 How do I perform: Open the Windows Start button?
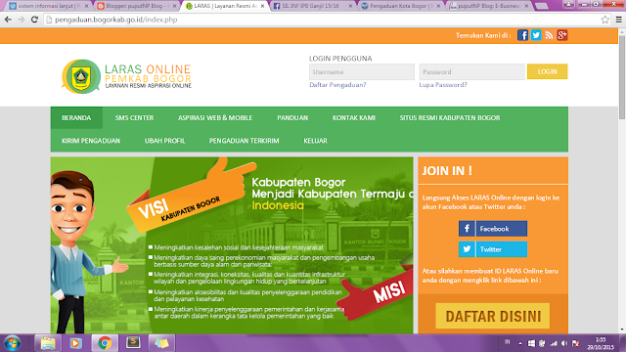coord(12,343)
